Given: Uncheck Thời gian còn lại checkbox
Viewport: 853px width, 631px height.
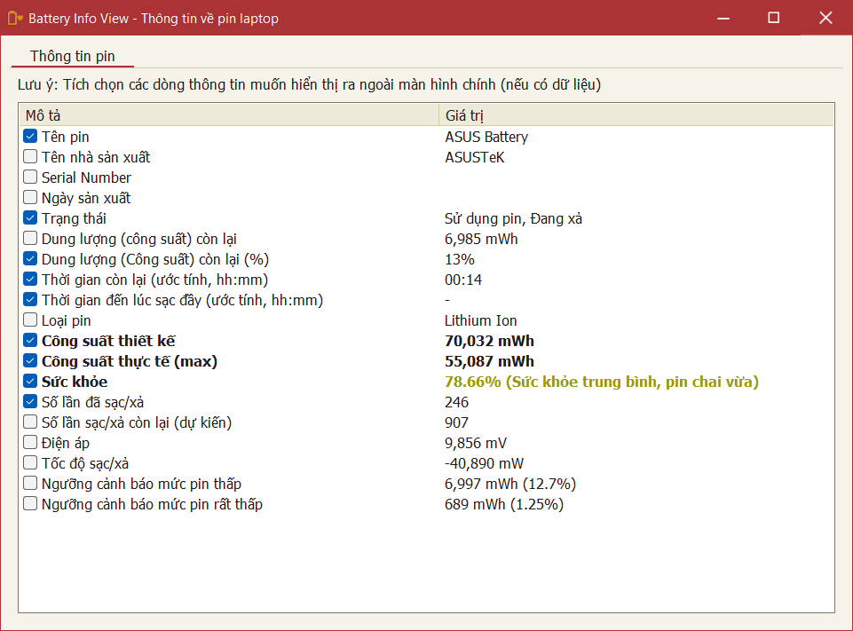Looking at the screenshot, I should 30,280.
